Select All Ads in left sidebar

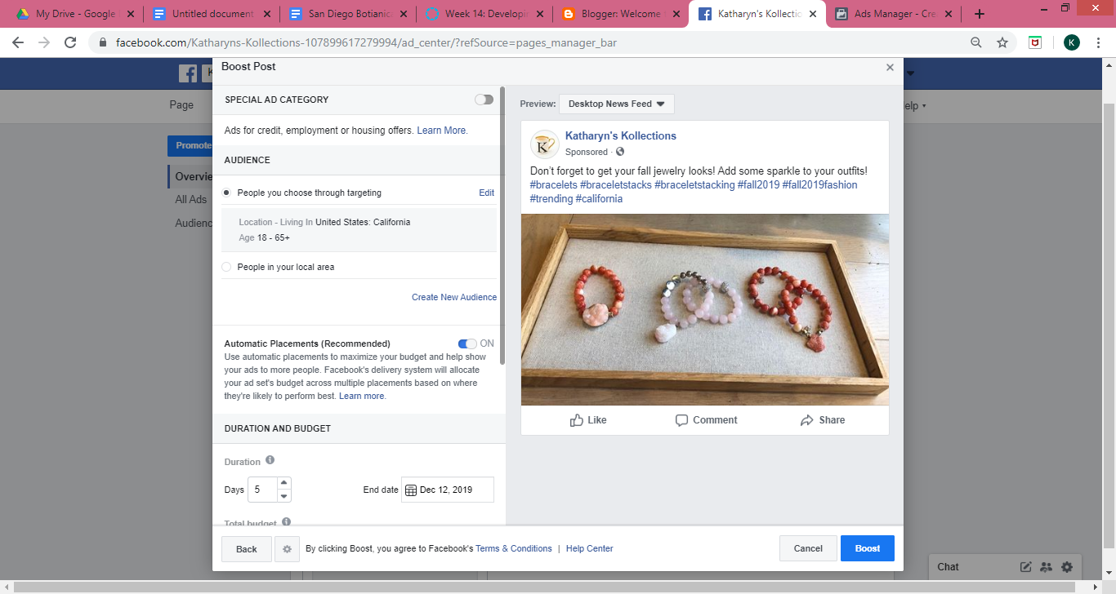tap(191, 199)
